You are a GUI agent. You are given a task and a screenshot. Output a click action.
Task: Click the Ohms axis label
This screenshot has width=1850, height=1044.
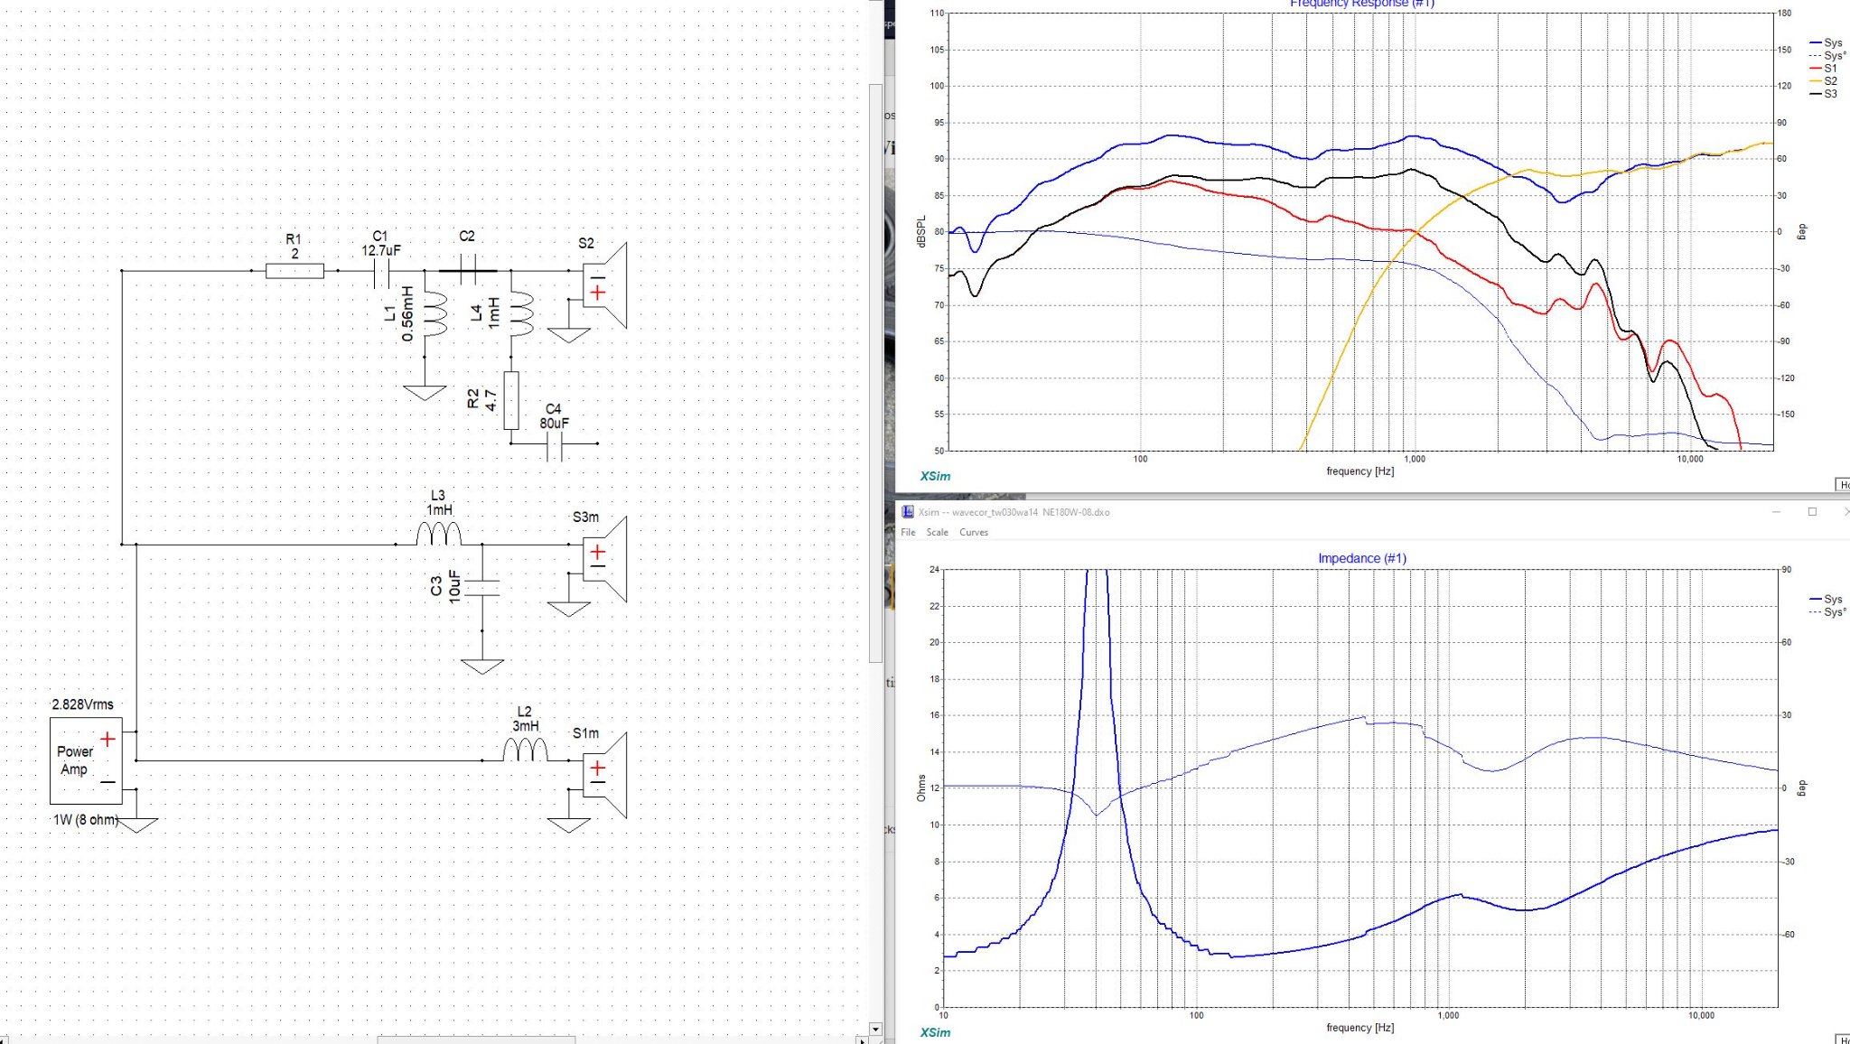click(x=920, y=788)
